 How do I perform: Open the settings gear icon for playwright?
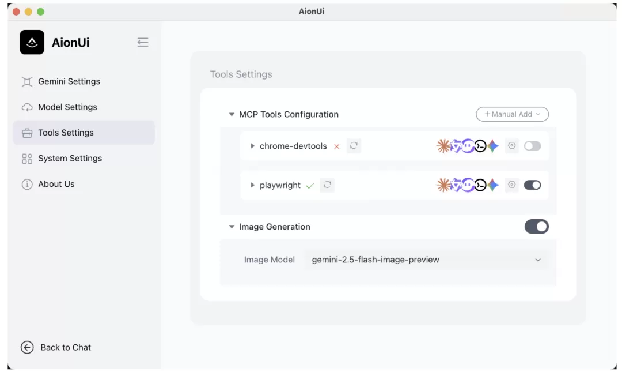(512, 185)
